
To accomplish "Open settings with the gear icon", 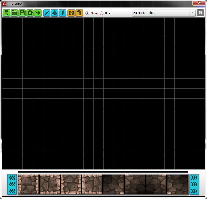I will 30,13.
